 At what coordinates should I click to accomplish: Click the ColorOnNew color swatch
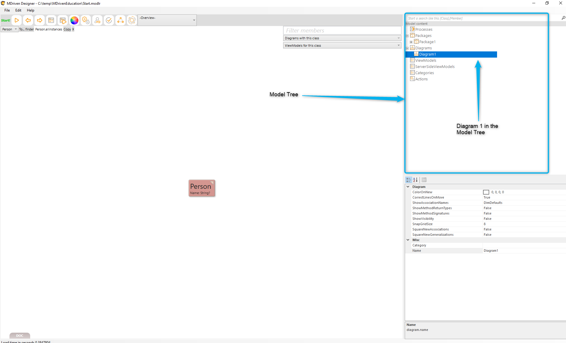coord(486,192)
